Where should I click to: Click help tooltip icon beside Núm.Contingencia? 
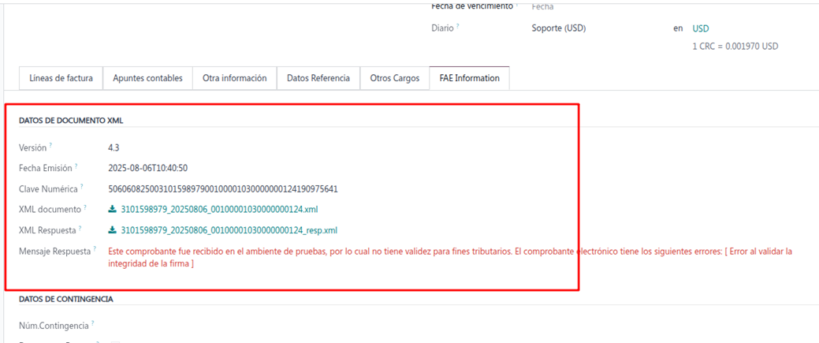[x=92, y=323]
